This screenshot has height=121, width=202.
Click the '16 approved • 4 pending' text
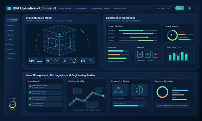tap(145, 61)
